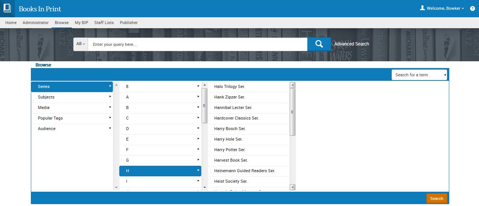Viewport: 479px width, 206px height.
Task: Select Harry Hole Ser.
Action: click(x=249, y=139)
